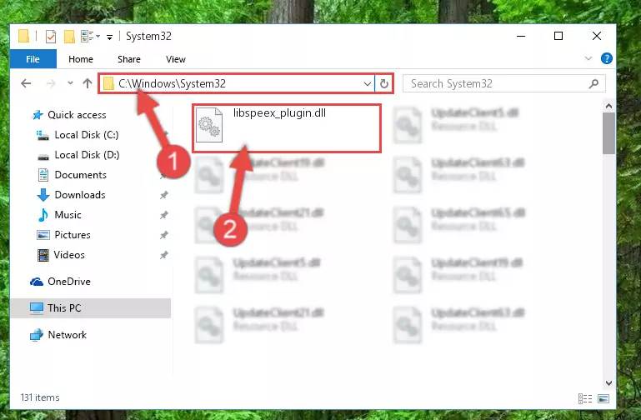Click the folder icon in title bar
This screenshot has height=420, width=641.
pos(23,37)
